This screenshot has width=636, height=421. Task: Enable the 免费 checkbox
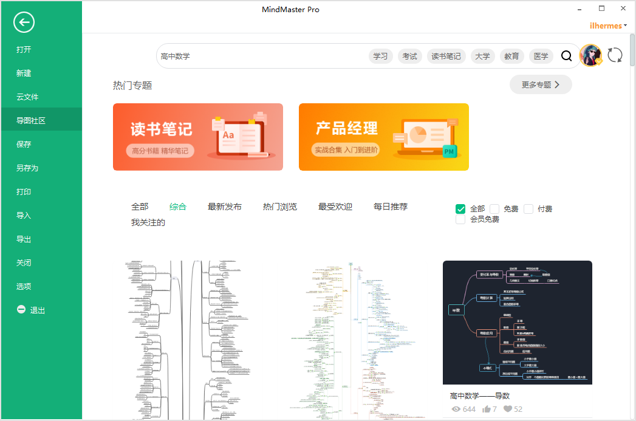coord(494,209)
